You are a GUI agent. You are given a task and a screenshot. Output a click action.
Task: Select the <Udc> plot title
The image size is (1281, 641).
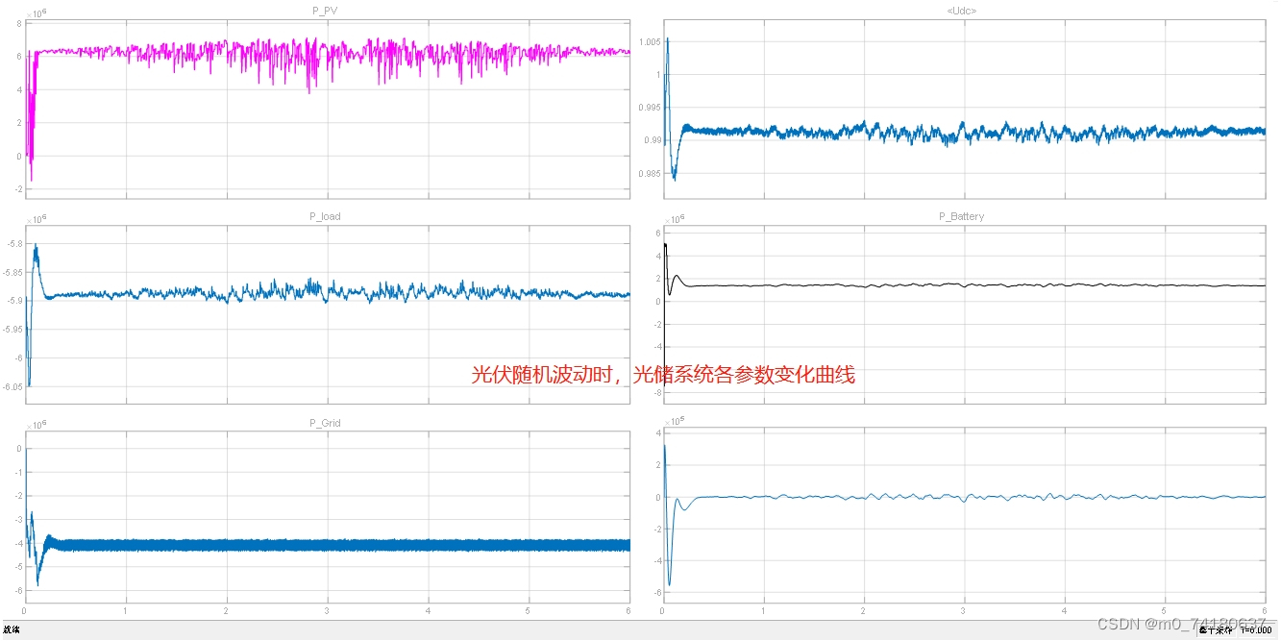(x=963, y=10)
